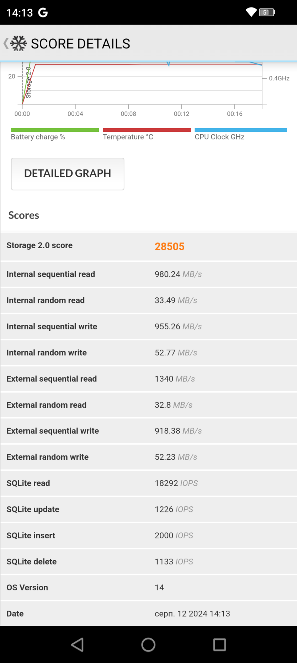Tap the Android back navigation triangle
This screenshot has height=663, width=297.
[77, 644]
